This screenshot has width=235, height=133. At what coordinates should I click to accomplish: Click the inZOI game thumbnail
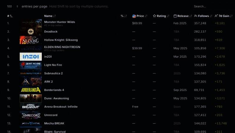[31, 57]
